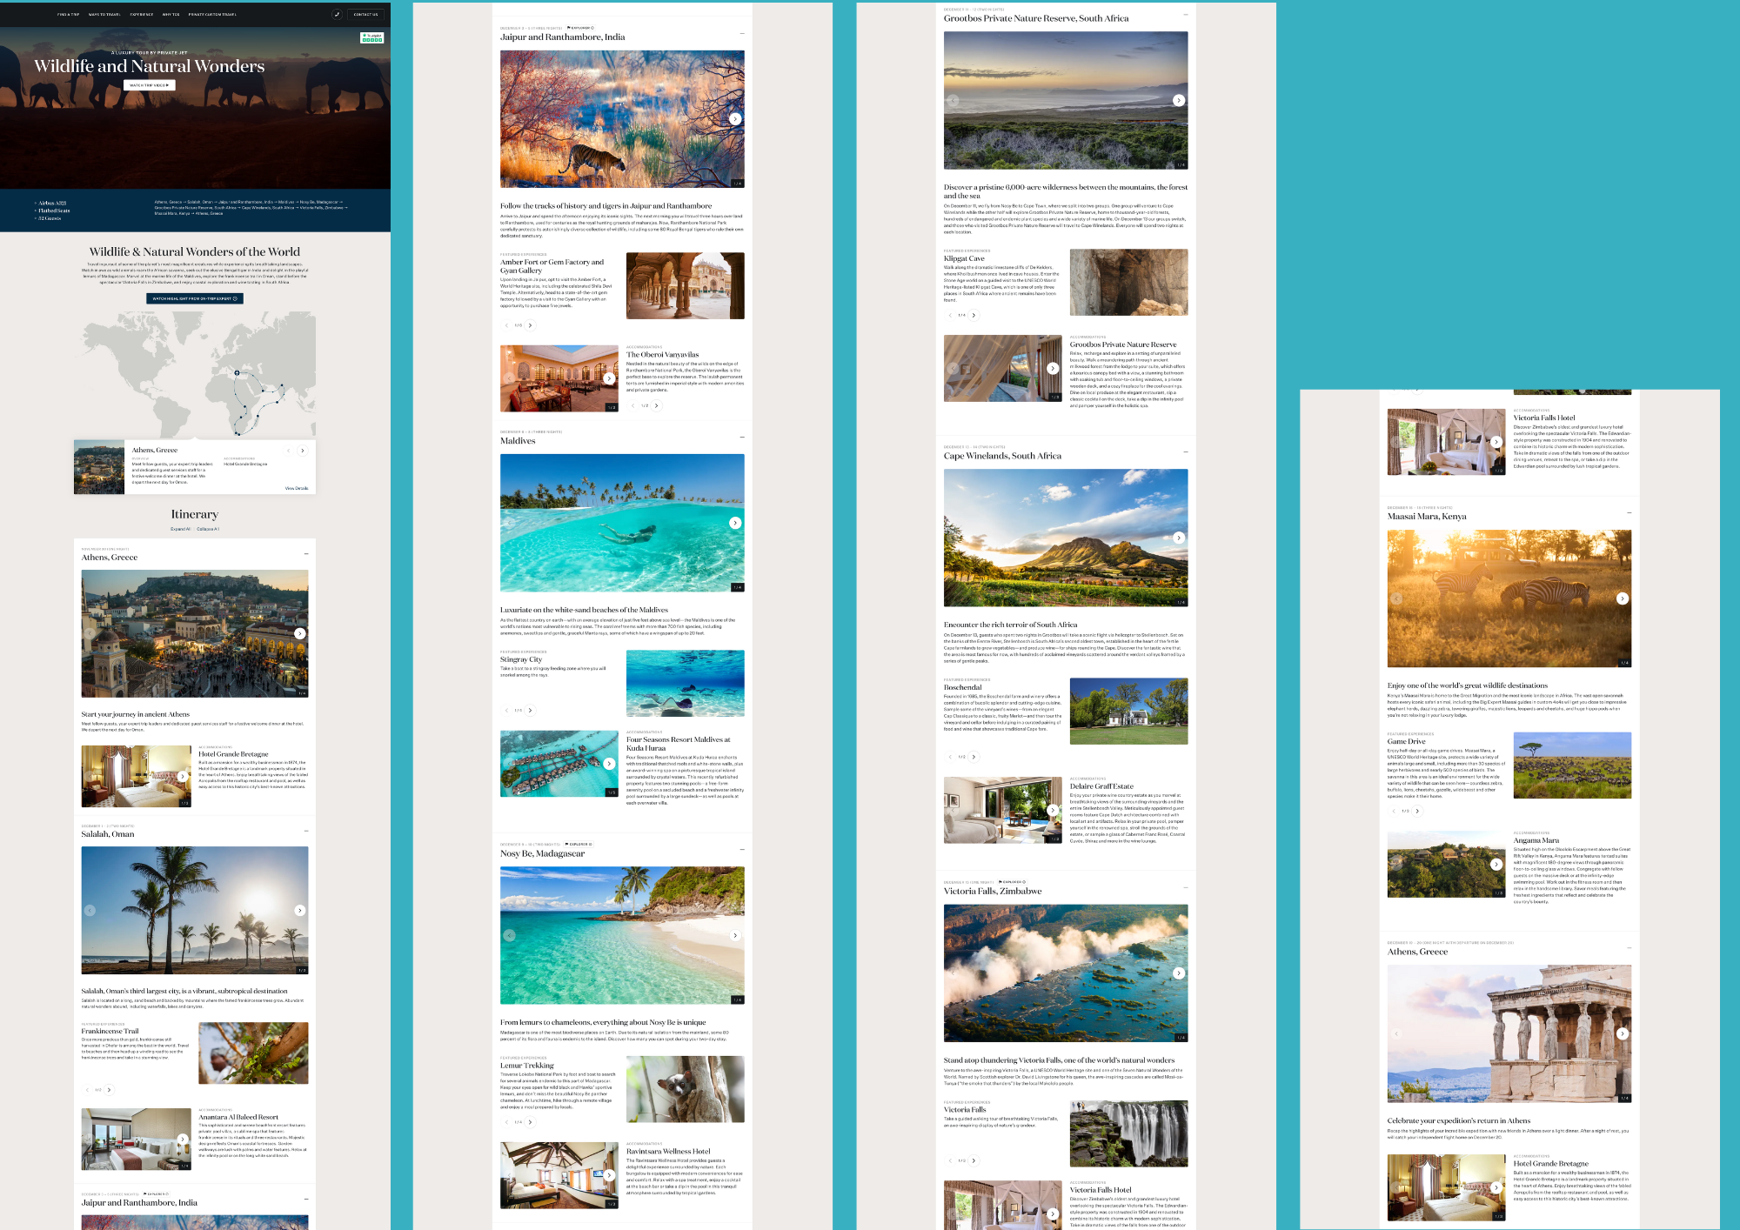Advance Maasai Mara zebra photo carousel
The image size is (1740, 1230).
[x=1623, y=598]
